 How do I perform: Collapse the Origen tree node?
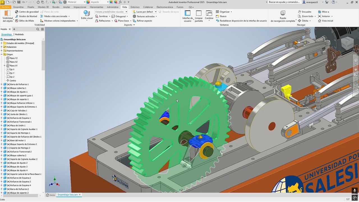1,54
